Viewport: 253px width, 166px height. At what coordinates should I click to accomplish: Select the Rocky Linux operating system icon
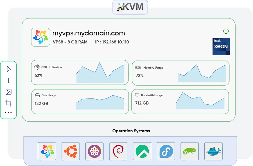142,151
